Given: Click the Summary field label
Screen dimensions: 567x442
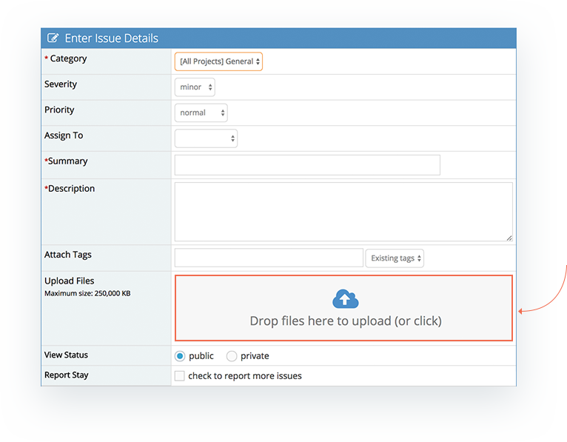Looking at the screenshot, I should [67, 161].
